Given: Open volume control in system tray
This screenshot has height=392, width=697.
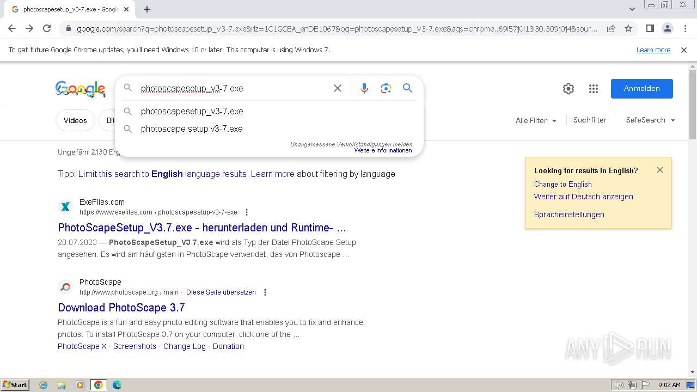Looking at the screenshot, I should tap(619, 385).
